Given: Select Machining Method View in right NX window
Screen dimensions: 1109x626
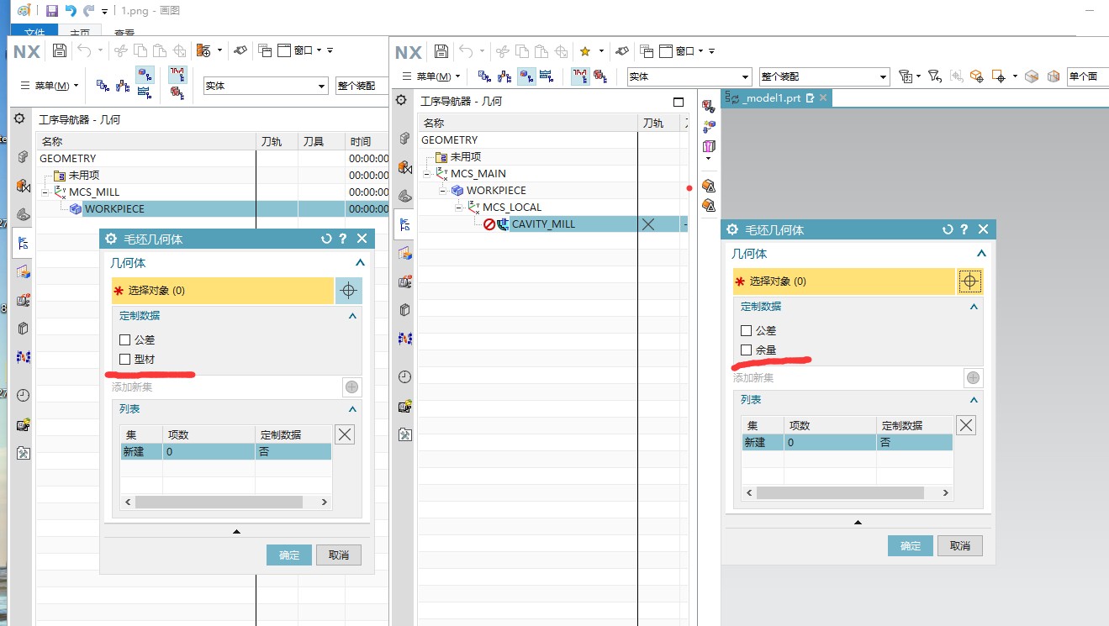Looking at the screenshot, I should point(548,76).
